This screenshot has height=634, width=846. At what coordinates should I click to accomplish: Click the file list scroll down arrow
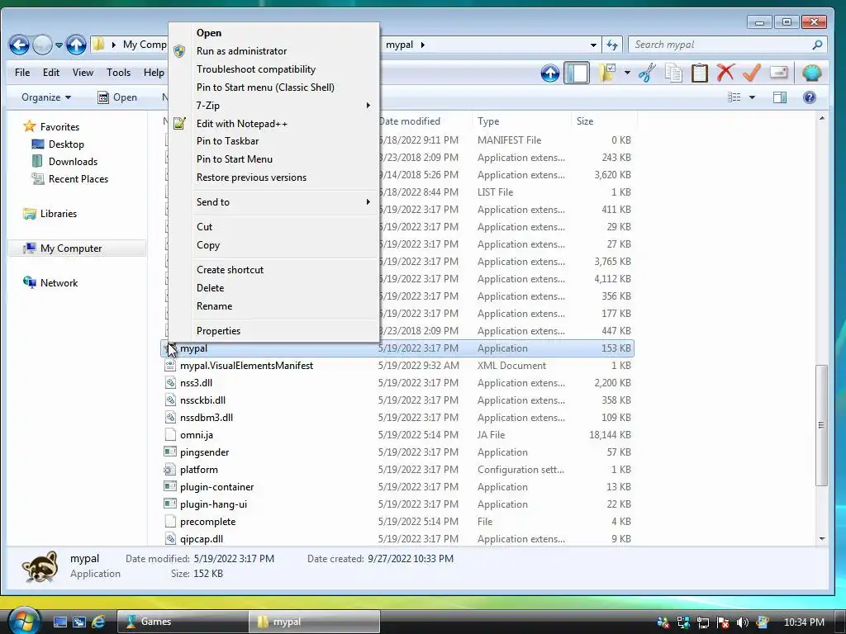(821, 538)
